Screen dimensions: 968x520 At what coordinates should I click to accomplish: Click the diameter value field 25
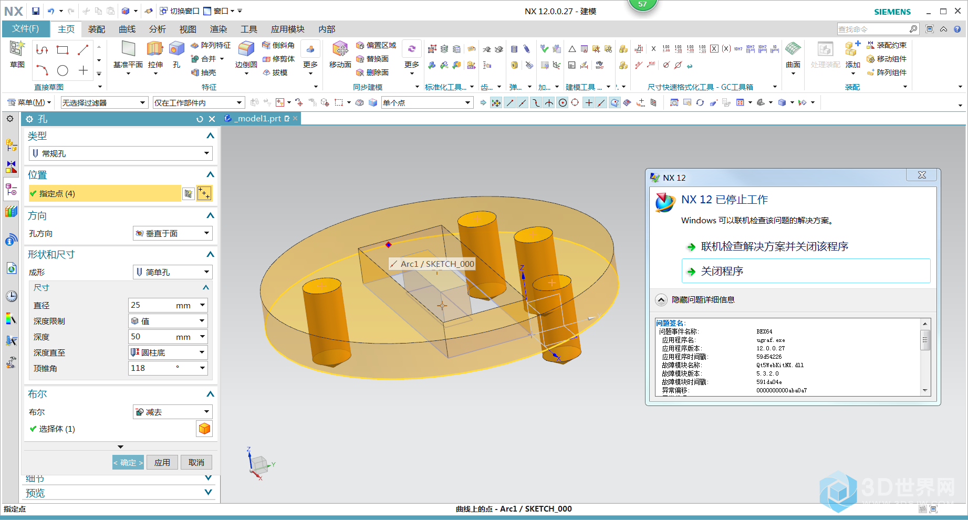[151, 305]
